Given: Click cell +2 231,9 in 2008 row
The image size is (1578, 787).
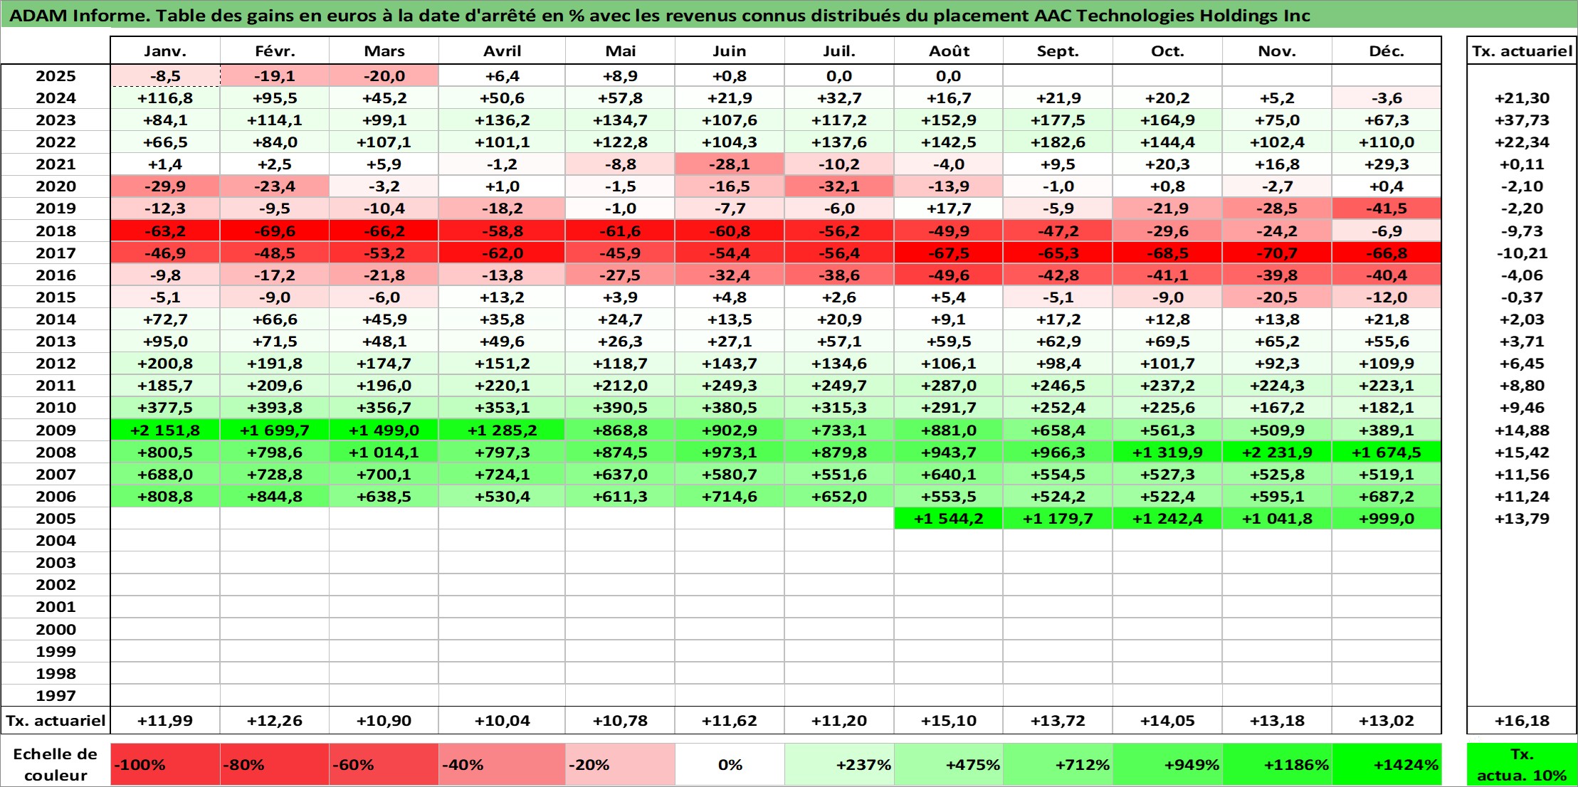Looking at the screenshot, I should [x=1277, y=453].
